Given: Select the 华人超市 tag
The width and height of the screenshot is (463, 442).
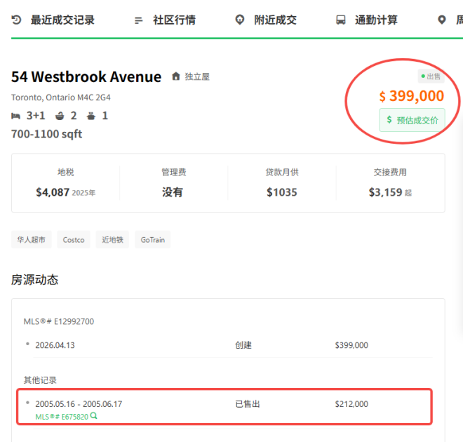Looking at the screenshot, I should pyautogui.click(x=32, y=240).
